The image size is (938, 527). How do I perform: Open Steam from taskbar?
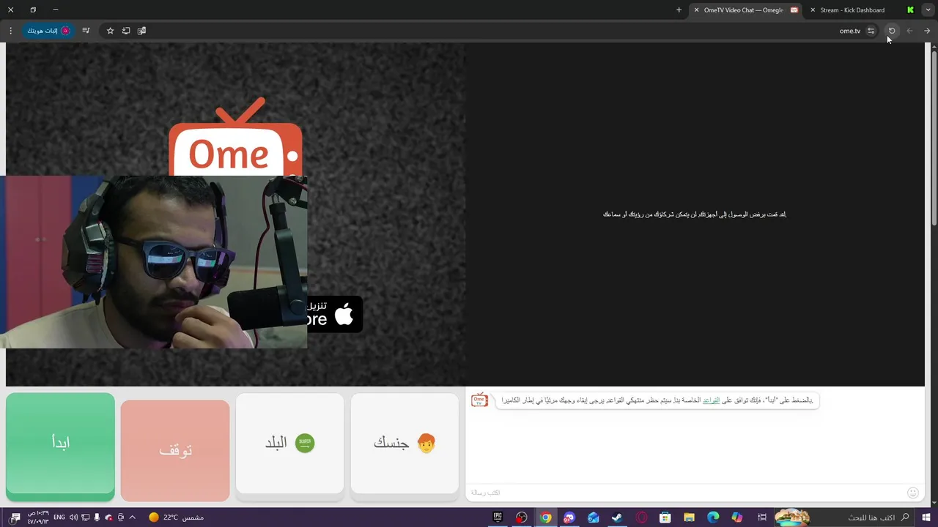[617, 517]
